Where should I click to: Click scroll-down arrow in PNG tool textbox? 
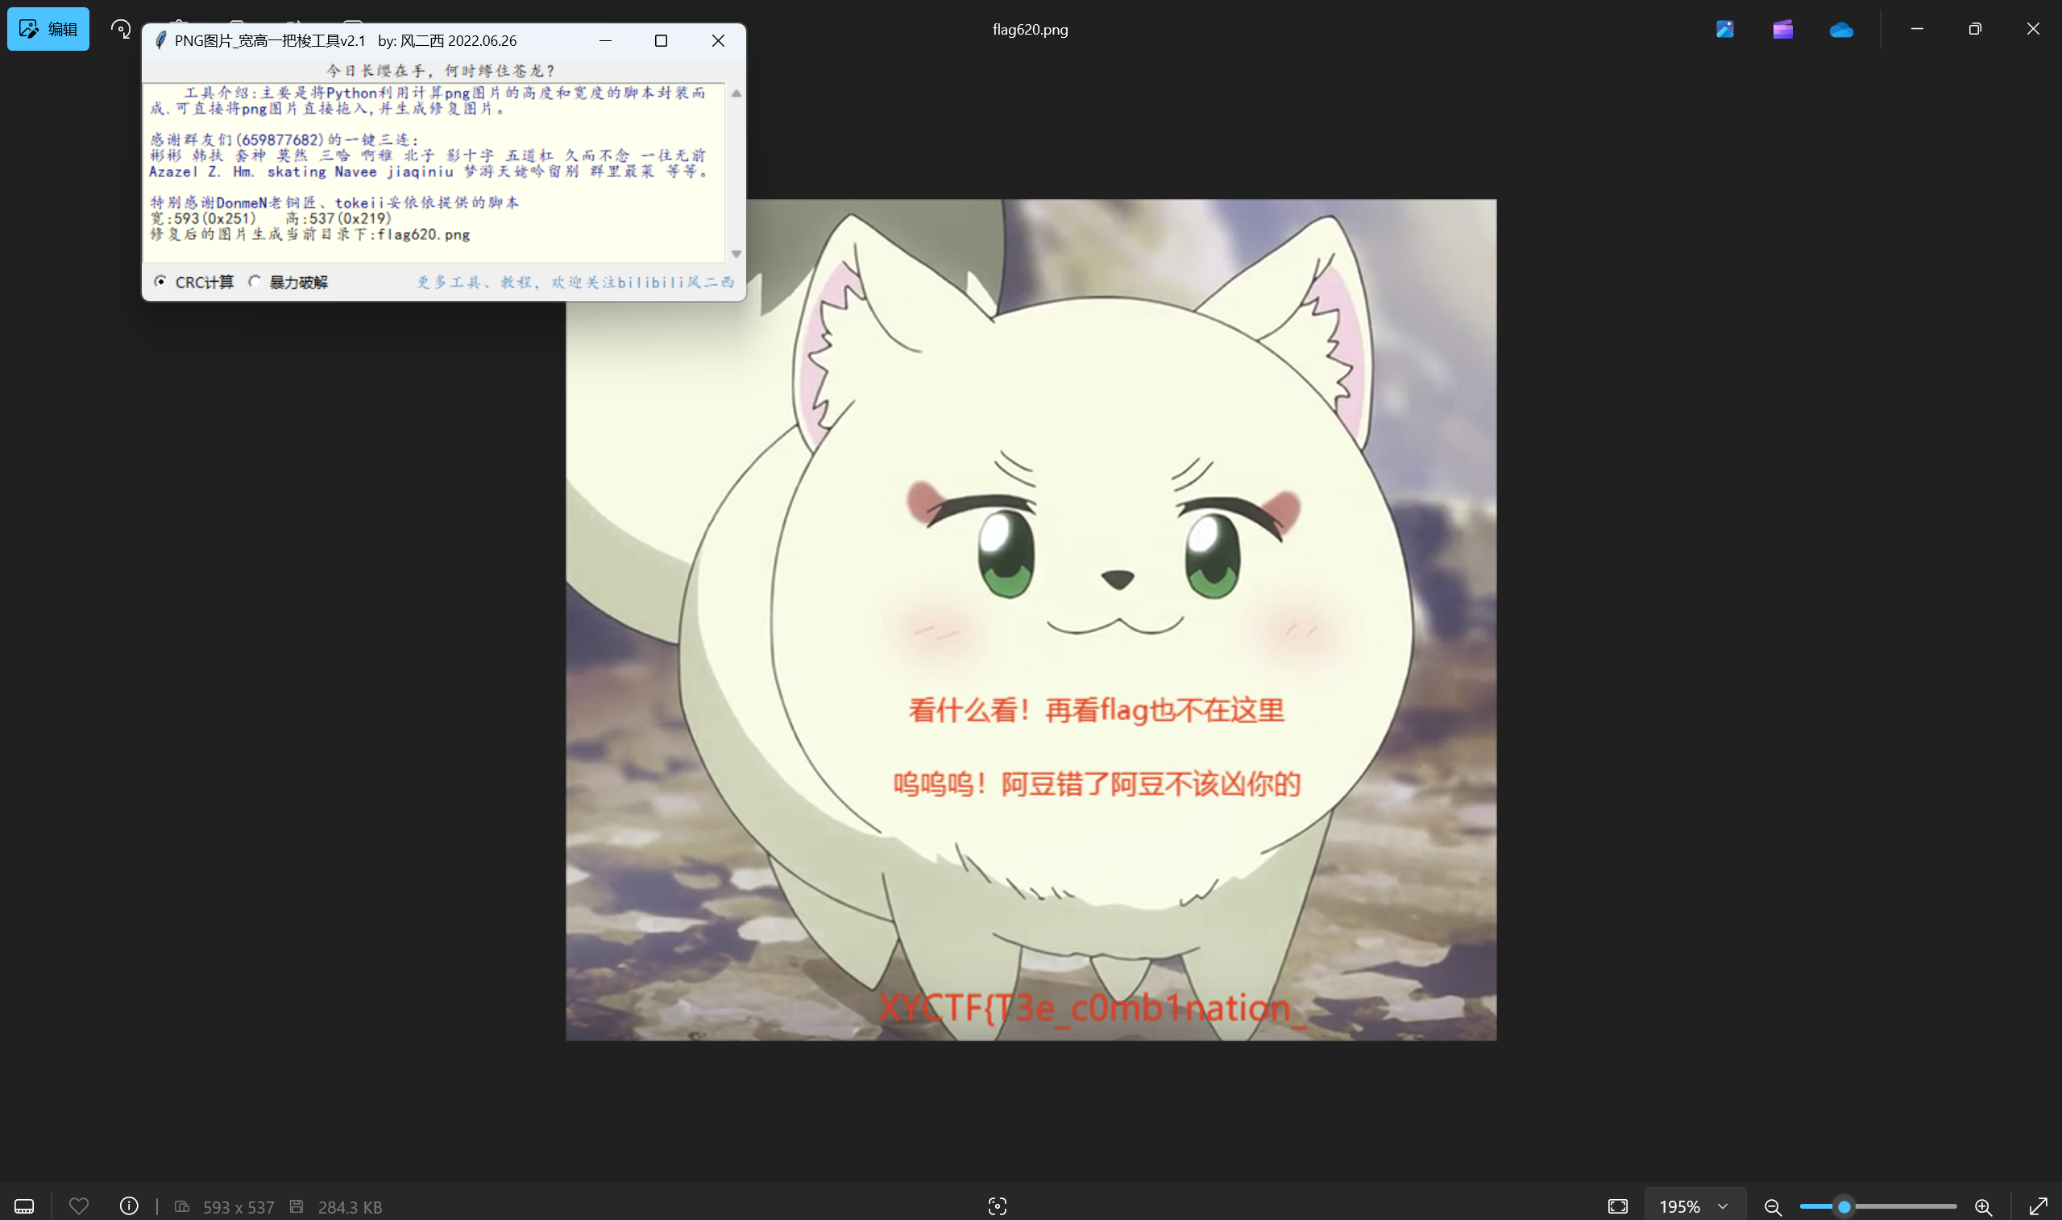[x=736, y=253]
